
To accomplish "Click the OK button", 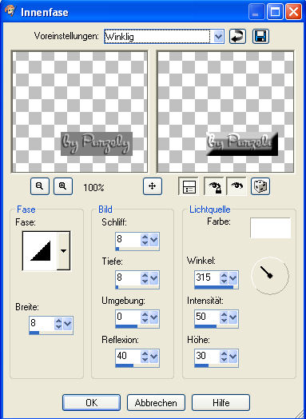I will (x=91, y=402).
